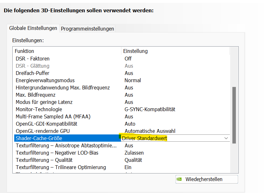Click the NVIDIA logo on Wiederherstellen button
264x193 pixels.
pos(179,179)
